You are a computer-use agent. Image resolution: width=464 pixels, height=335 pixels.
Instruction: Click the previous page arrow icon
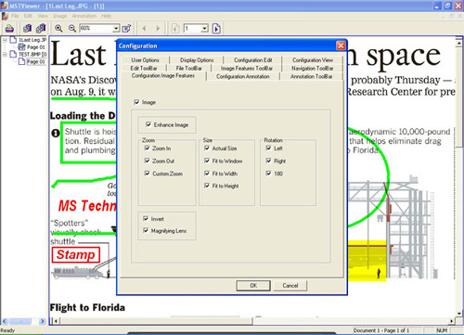point(144,29)
